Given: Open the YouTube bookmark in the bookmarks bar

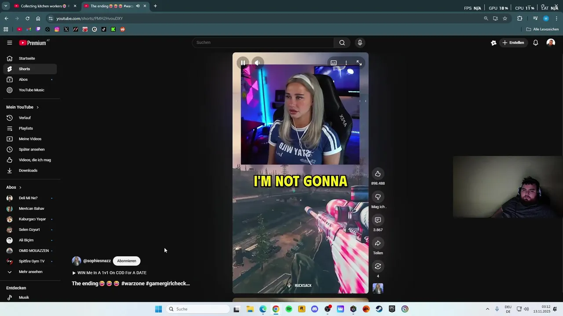Looking at the screenshot, I should pyautogui.click(x=19, y=29).
